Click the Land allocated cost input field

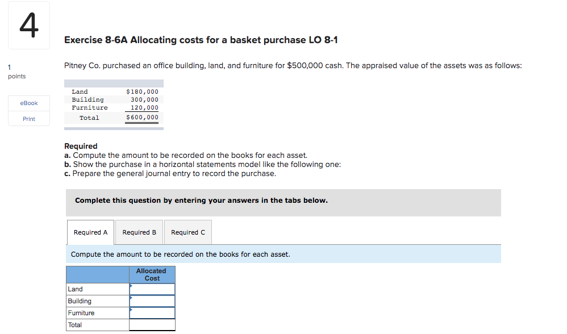click(152, 289)
